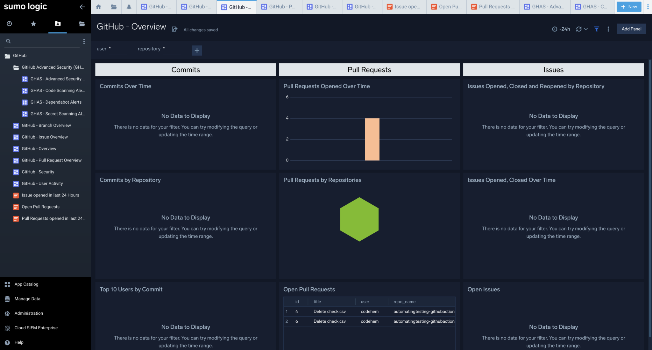Open the home icon in the tab bar

(98, 6)
